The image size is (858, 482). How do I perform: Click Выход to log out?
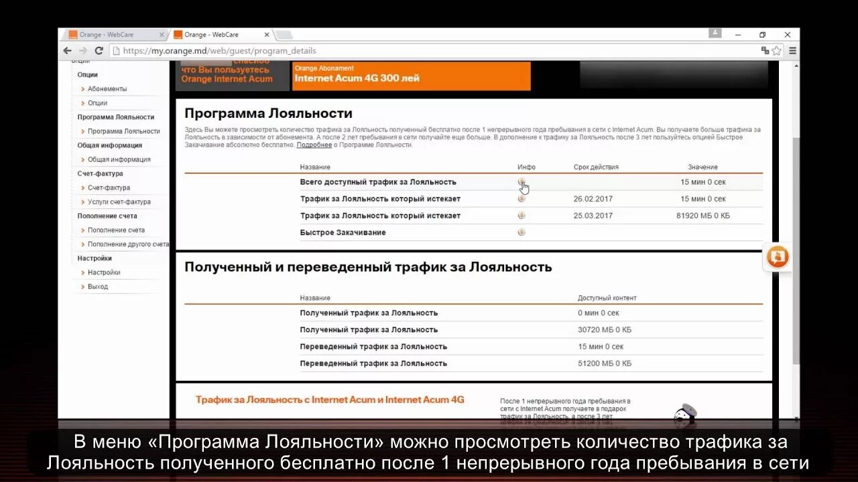coord(98,287)
